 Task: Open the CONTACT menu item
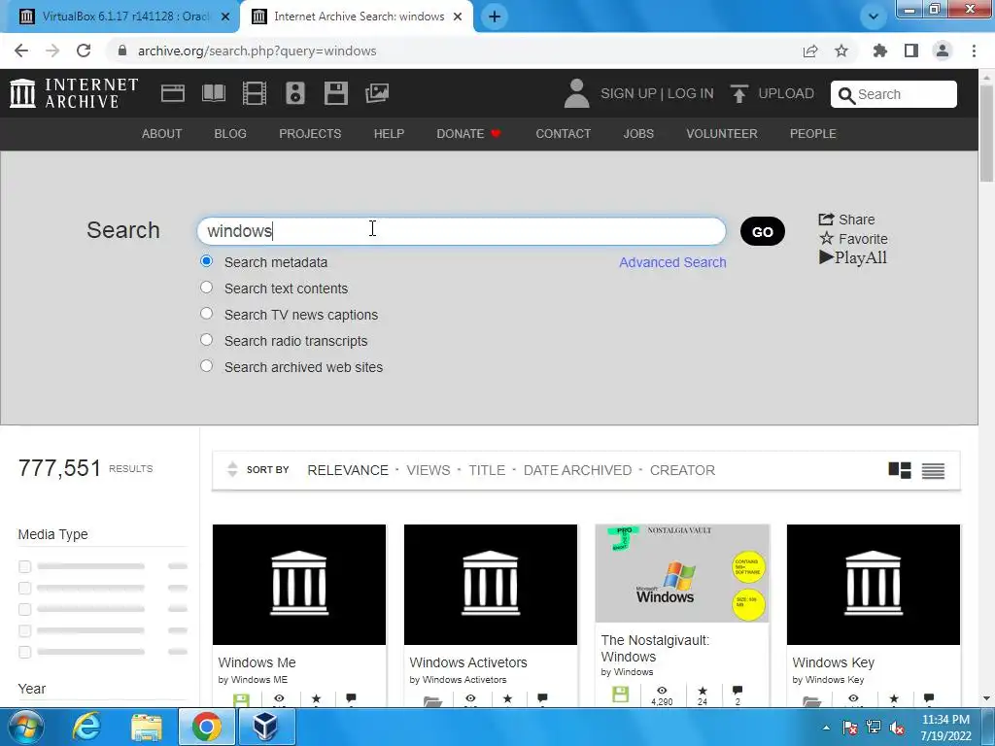click(563, 134)
